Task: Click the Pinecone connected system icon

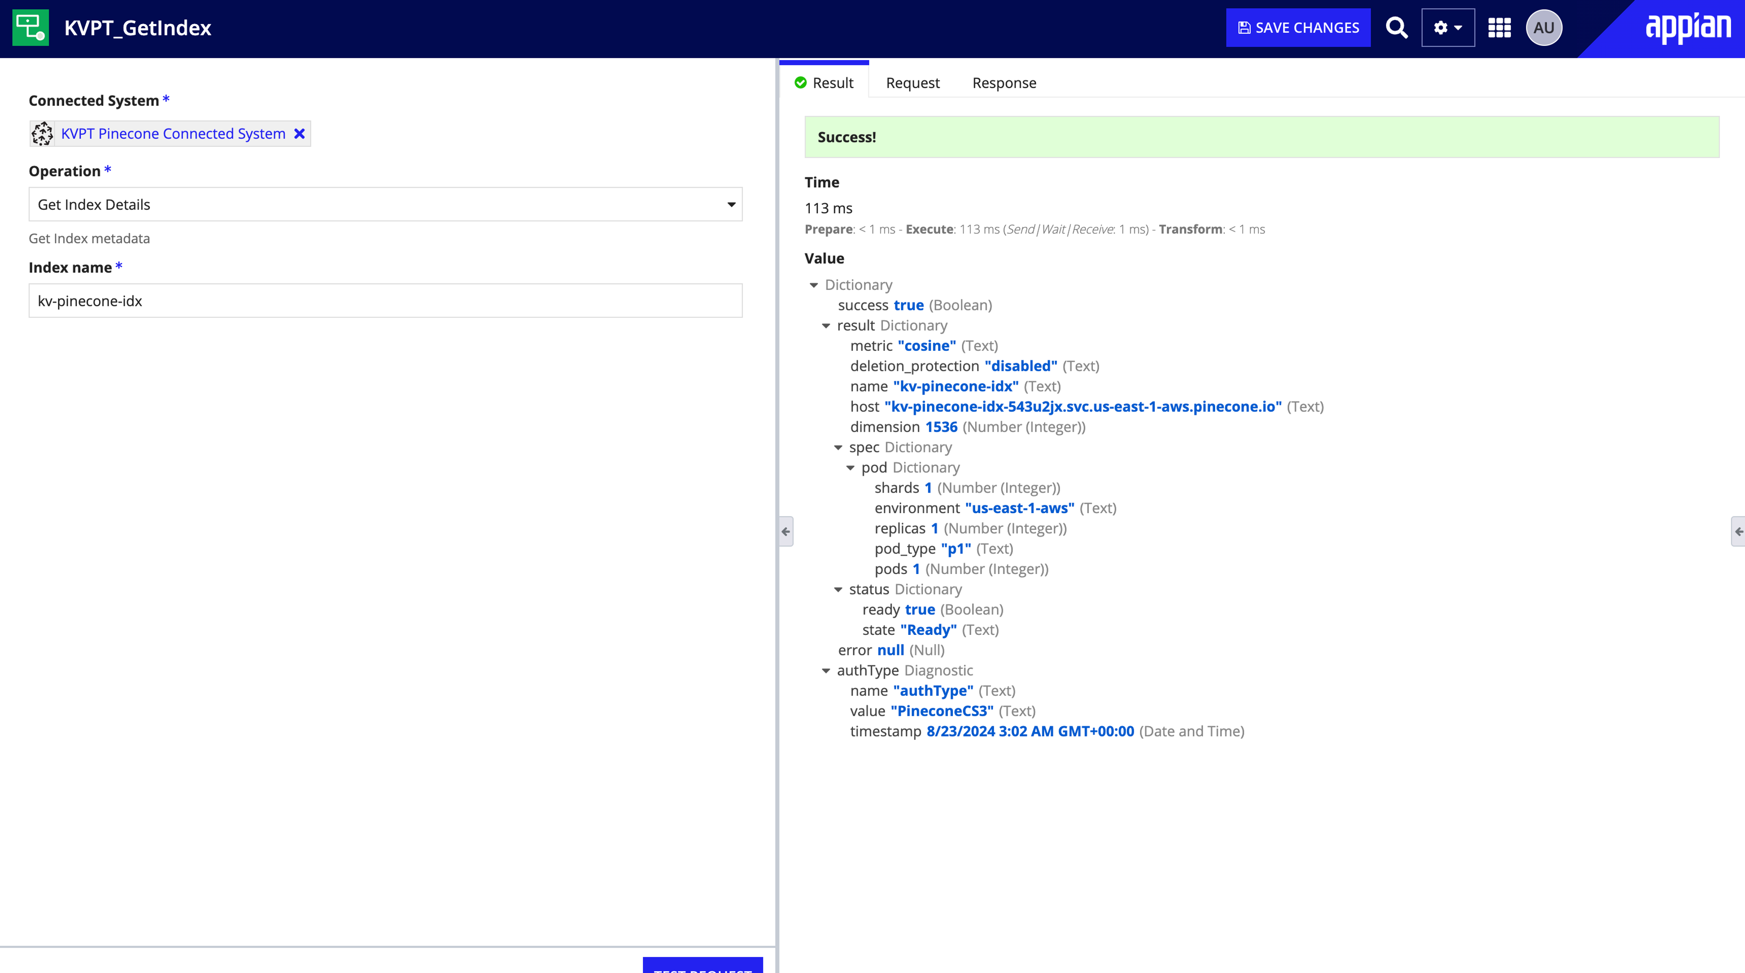Action: click(x=42, y=134)
